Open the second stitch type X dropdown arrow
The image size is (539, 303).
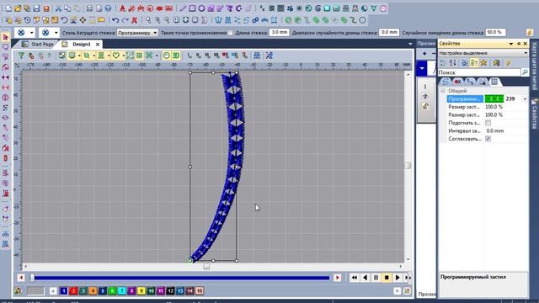click(x=56, y=33)
